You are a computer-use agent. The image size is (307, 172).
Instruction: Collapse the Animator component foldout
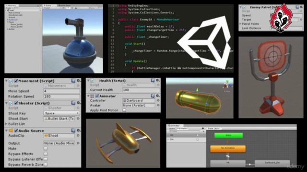tap(88, 96)
